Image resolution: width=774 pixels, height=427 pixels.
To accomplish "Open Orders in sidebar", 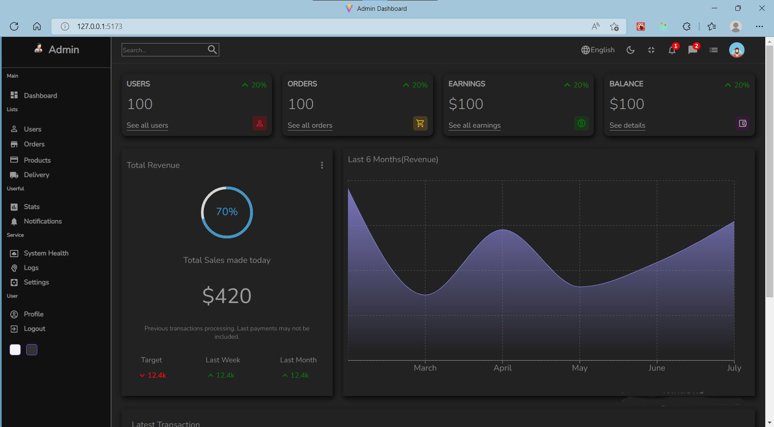I will [27, 144].
